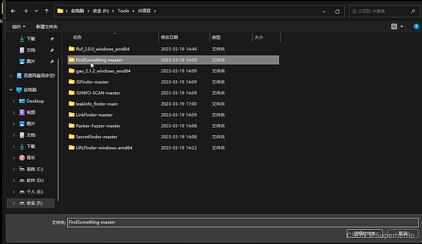
Task: Open quick access 图片 pinned item
Action: click(31, 61)
